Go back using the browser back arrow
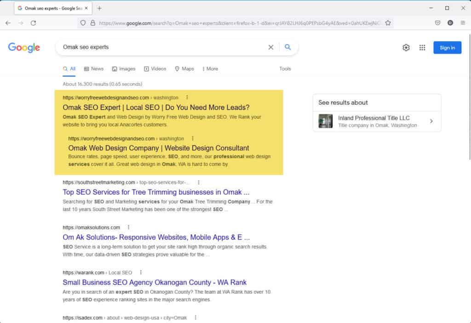This screenshot has height=323, width=471. [8, 23]
